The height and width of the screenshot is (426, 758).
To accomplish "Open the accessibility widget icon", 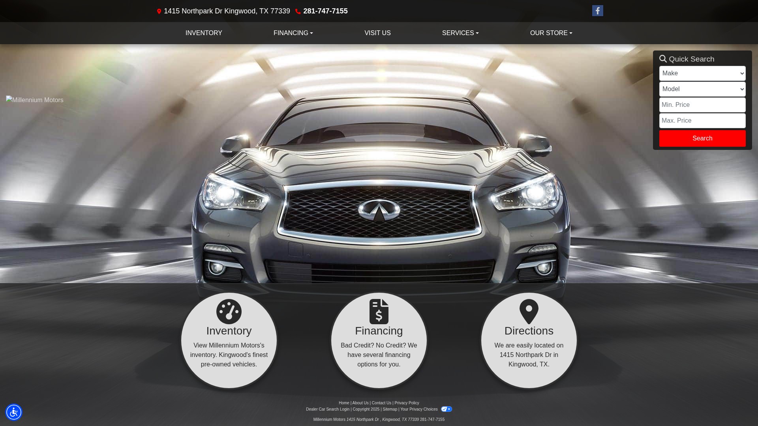I will click(14, 412).
